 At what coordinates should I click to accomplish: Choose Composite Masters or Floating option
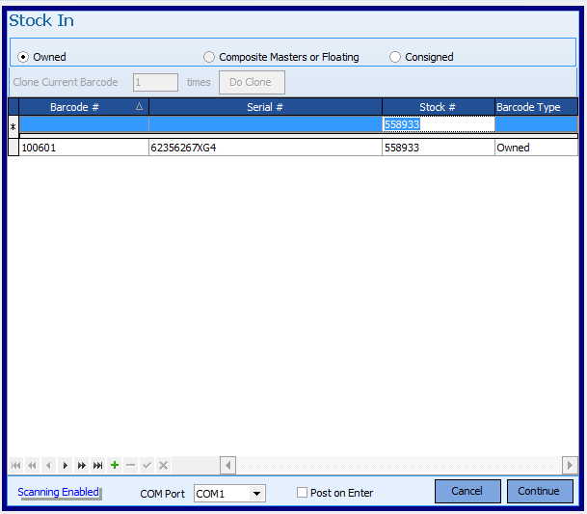point(209,57)
